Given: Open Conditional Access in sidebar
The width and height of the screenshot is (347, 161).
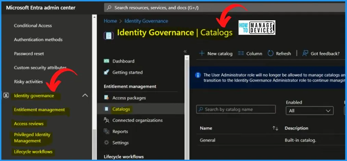Looking at the screenshot, I should click(x=33, y=25).
